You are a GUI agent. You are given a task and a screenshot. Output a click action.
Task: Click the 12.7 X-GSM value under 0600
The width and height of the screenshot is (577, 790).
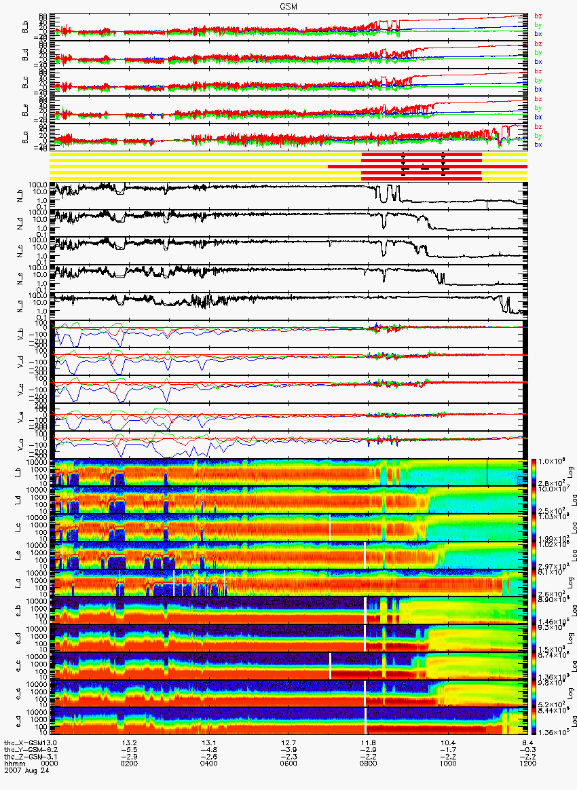288,742
